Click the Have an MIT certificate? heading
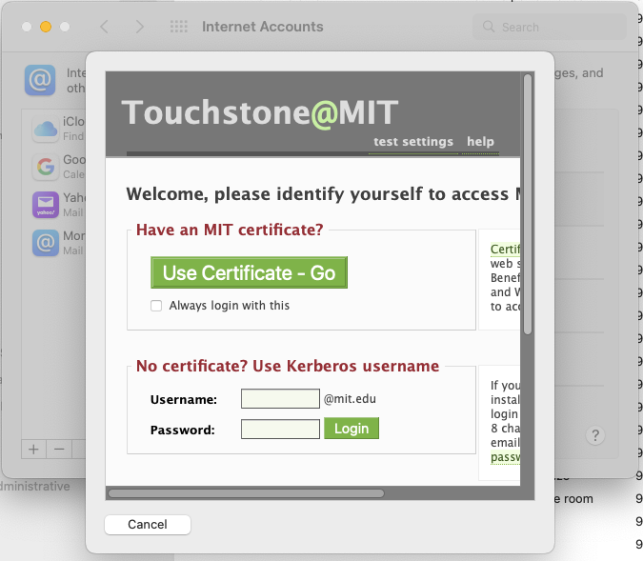 click(x=230, y=230)
